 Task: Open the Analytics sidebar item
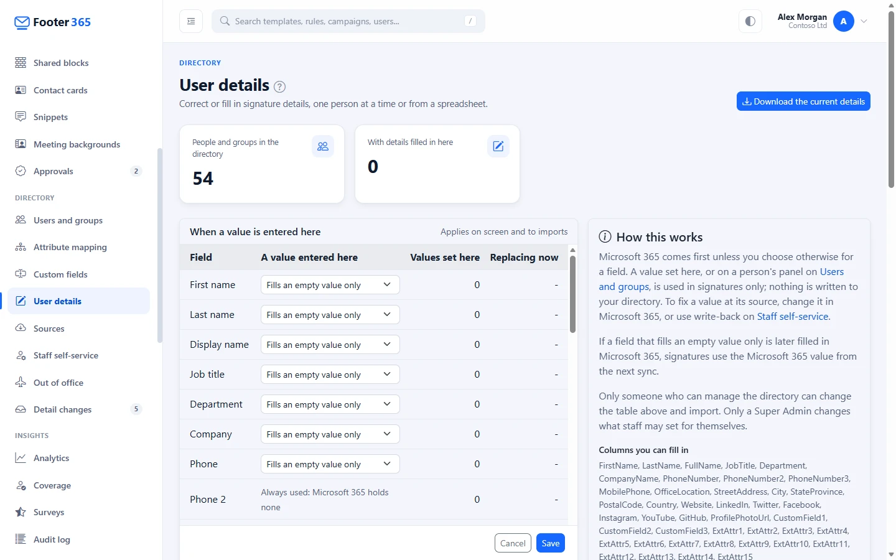(79, 458)
